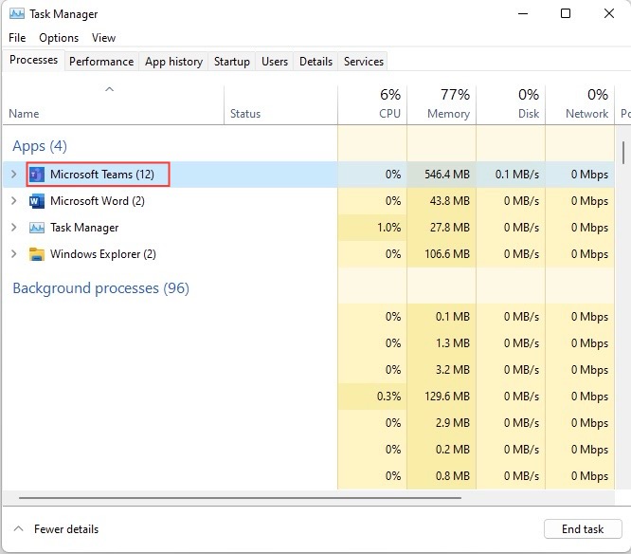Click the 27.8 MB memory cell
Viewport: 631px width, 554px height.
point(442,228)
